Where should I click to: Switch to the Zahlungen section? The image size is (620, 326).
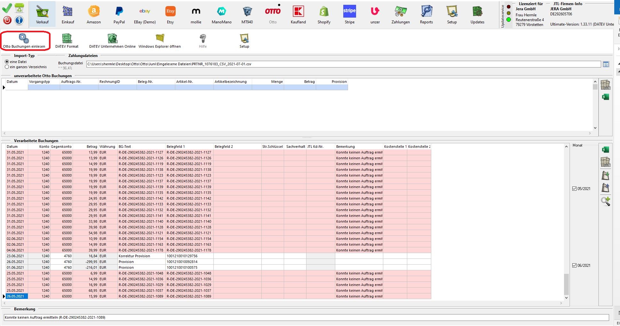tap(401, 14)
